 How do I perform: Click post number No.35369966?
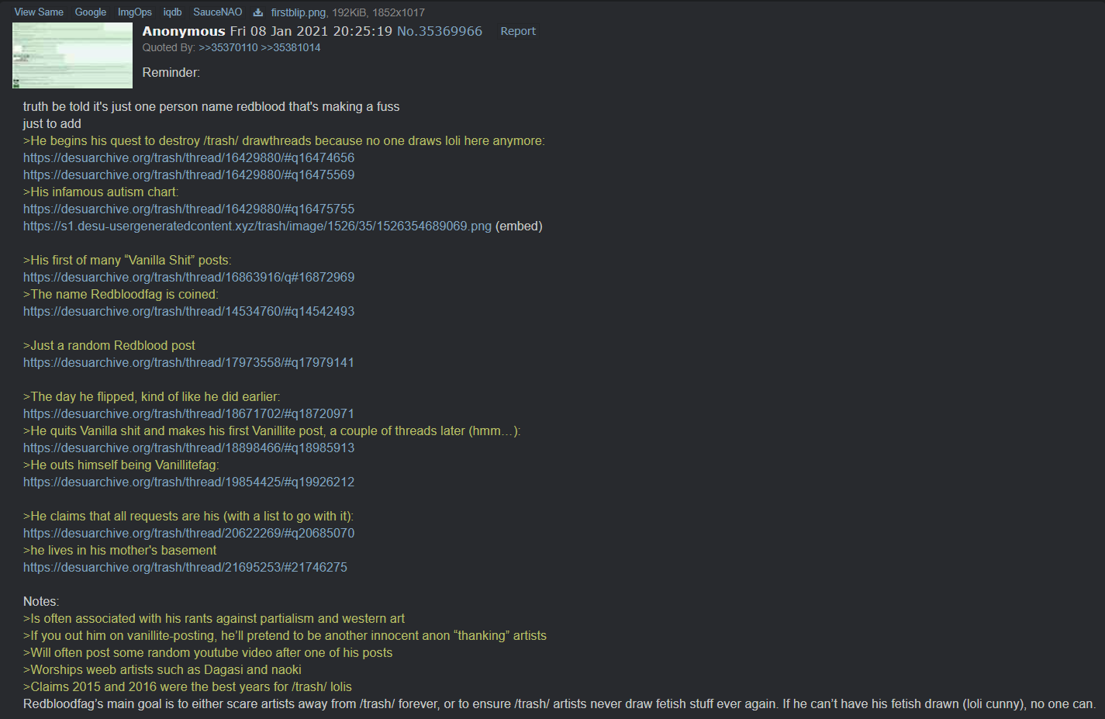(x=440, y=31)
